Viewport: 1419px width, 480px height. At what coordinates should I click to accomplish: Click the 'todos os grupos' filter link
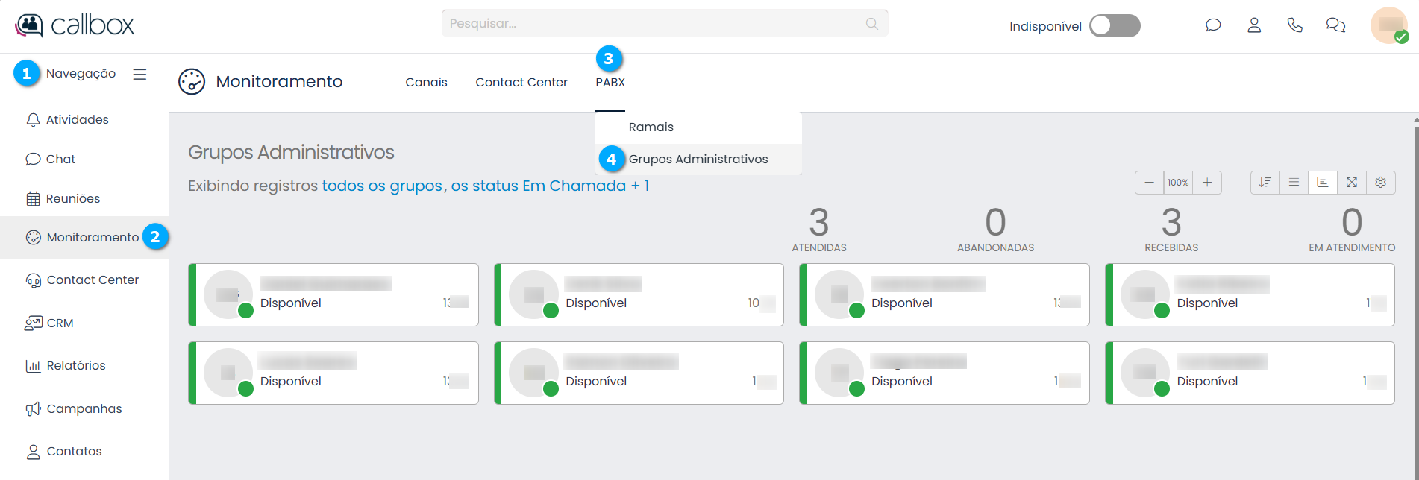pos(382,186)
